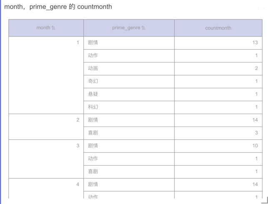Click 剧情 genre cell in month 1

pyautogui.click(x=93, y=42)
